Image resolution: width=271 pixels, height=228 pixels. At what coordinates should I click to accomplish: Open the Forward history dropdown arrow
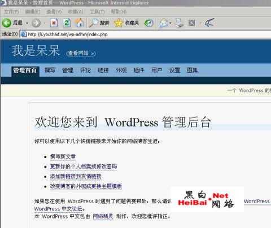tap(45, 23)
